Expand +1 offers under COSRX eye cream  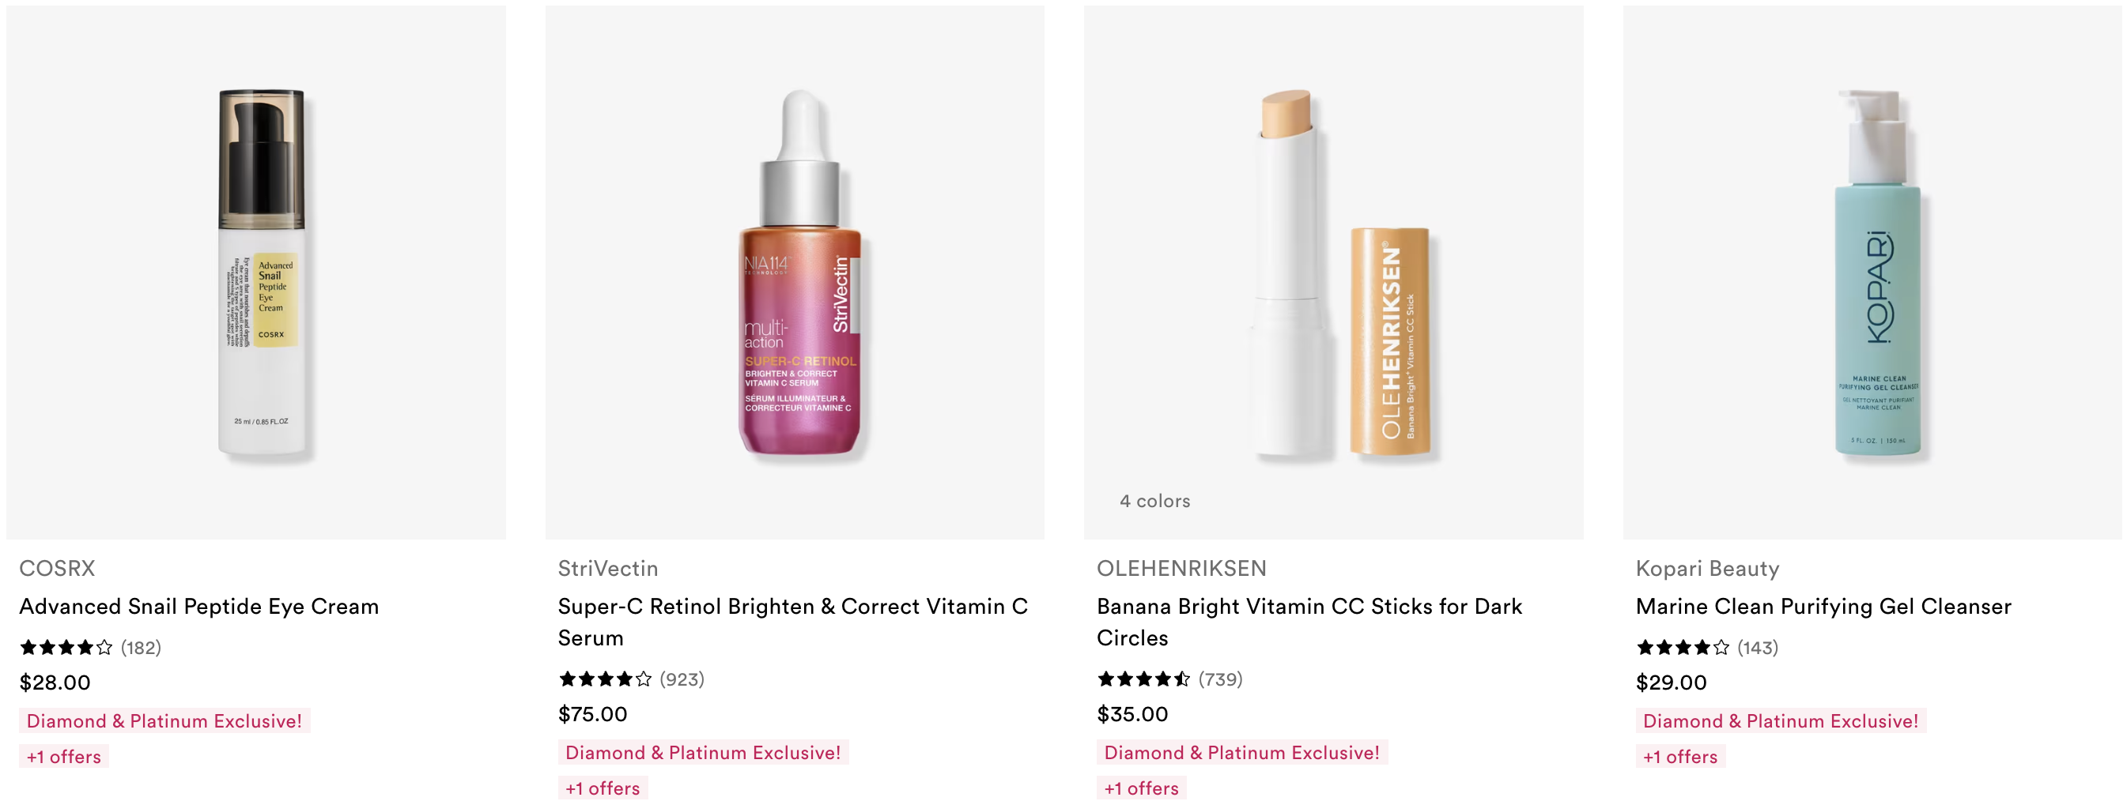pyautogui.click(x=63, y=757)
